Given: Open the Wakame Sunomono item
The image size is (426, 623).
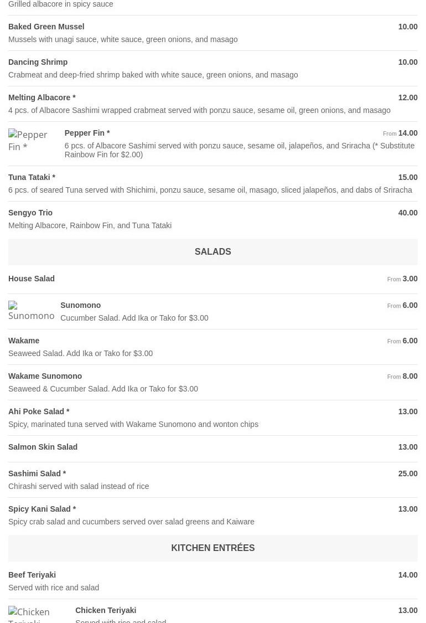Looking at the screenshot, I should point(45,376).
